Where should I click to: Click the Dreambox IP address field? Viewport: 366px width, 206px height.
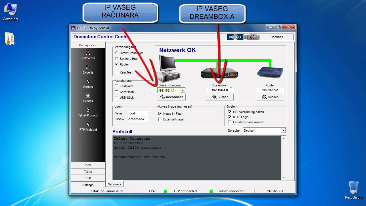(220, 90)
